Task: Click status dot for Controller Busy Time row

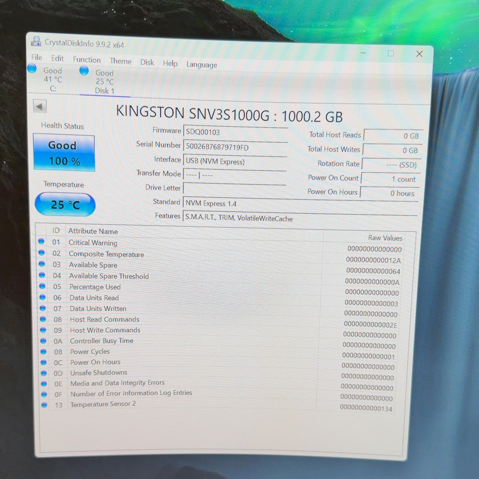Action: 44,340
